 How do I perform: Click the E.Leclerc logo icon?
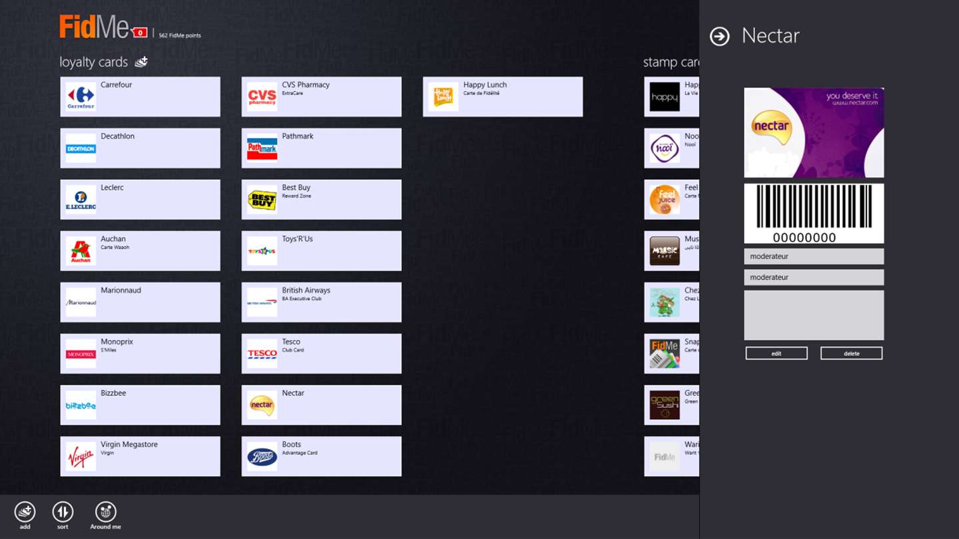click(81, 200)
